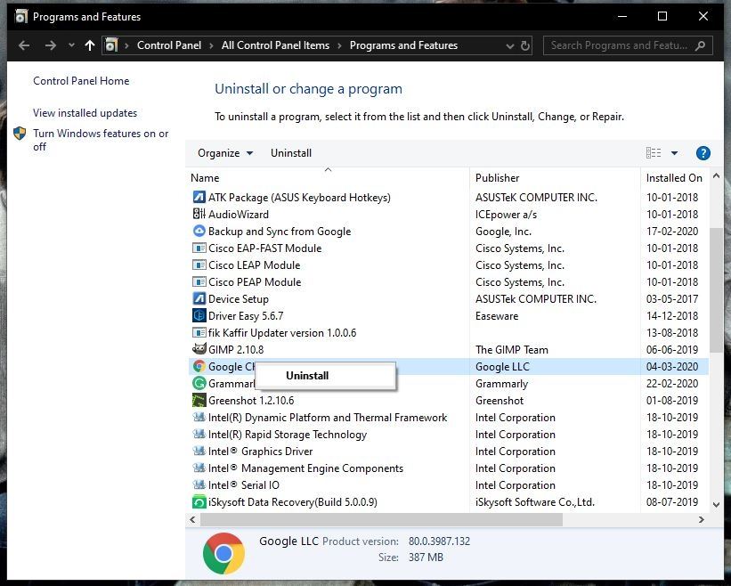
Task: Open the view options dropdown arrow
Action: tap(674, 153)
